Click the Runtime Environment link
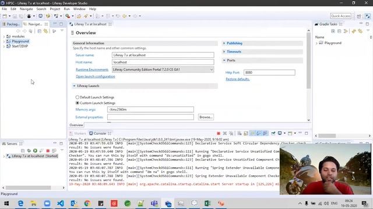The image size is (373, 209). [92, 70]
